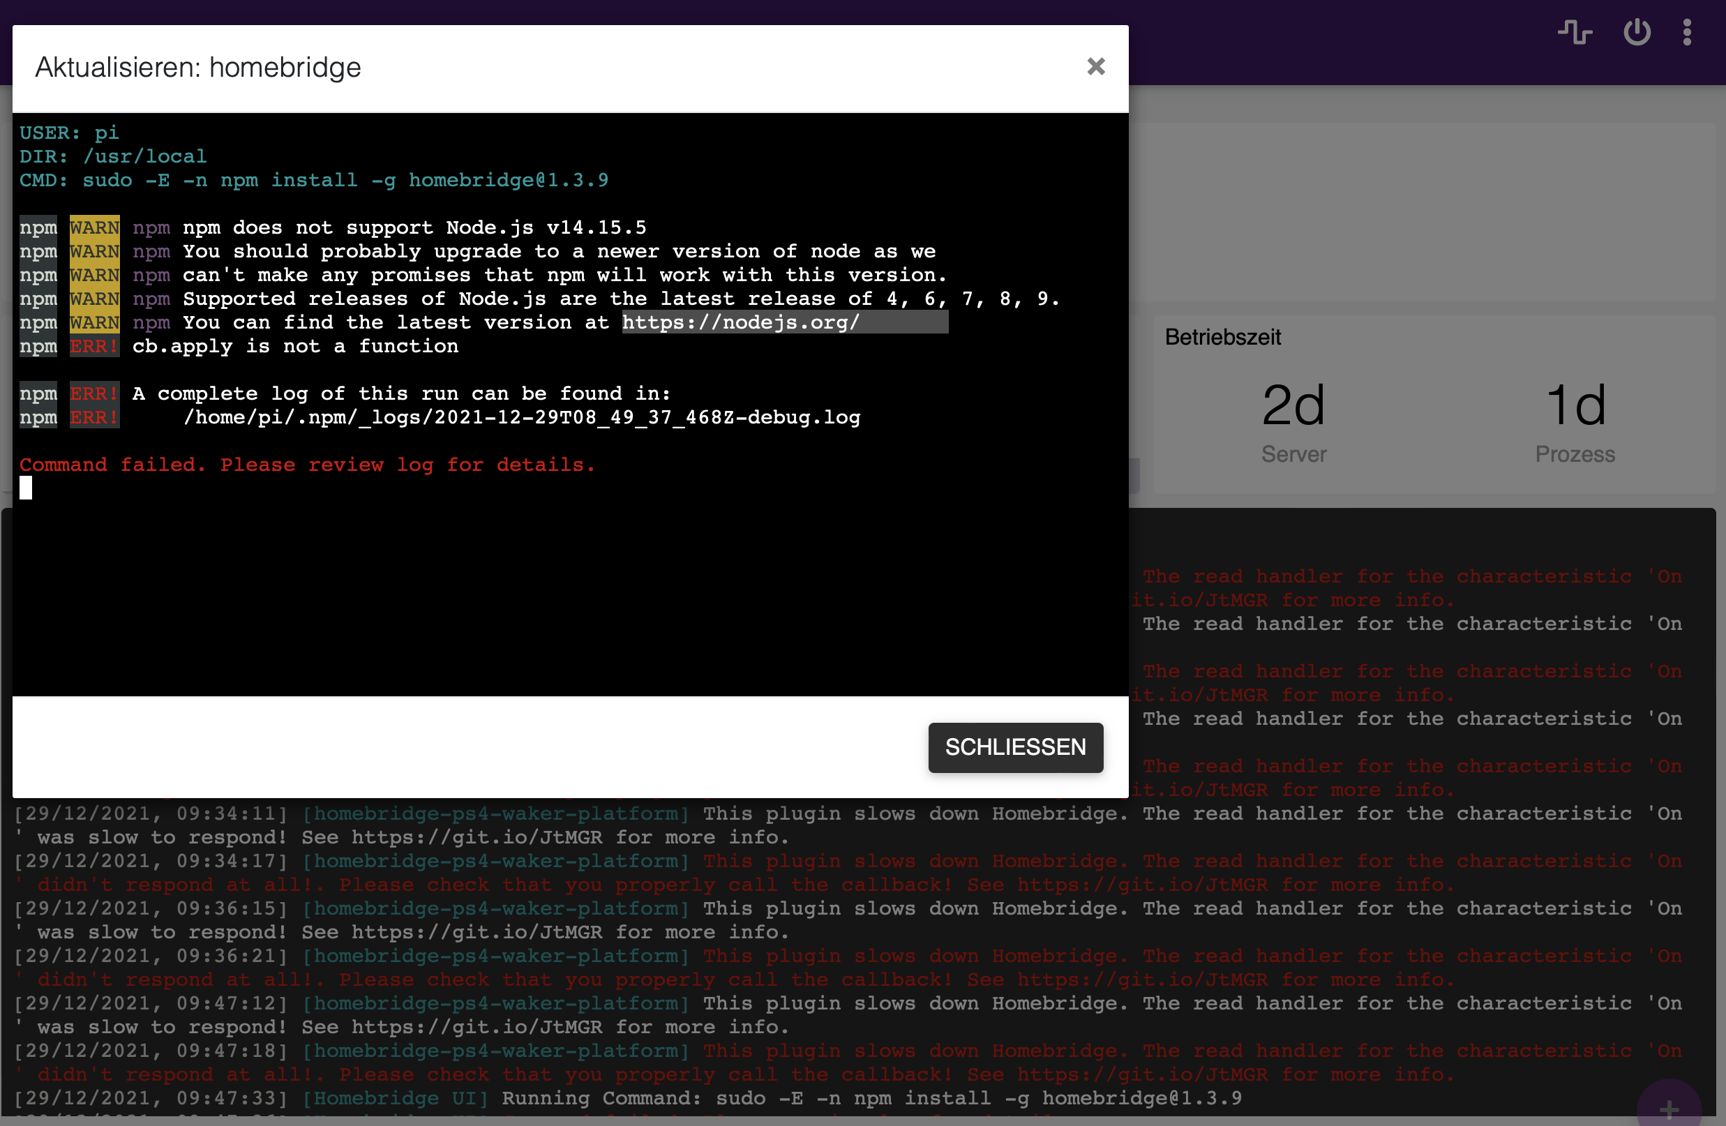Image resolution: width=1726 pixels, height=1126 pixels.
Task: Close the Aktualisieren dialog with X
Action: click(x=1096, y=67)
